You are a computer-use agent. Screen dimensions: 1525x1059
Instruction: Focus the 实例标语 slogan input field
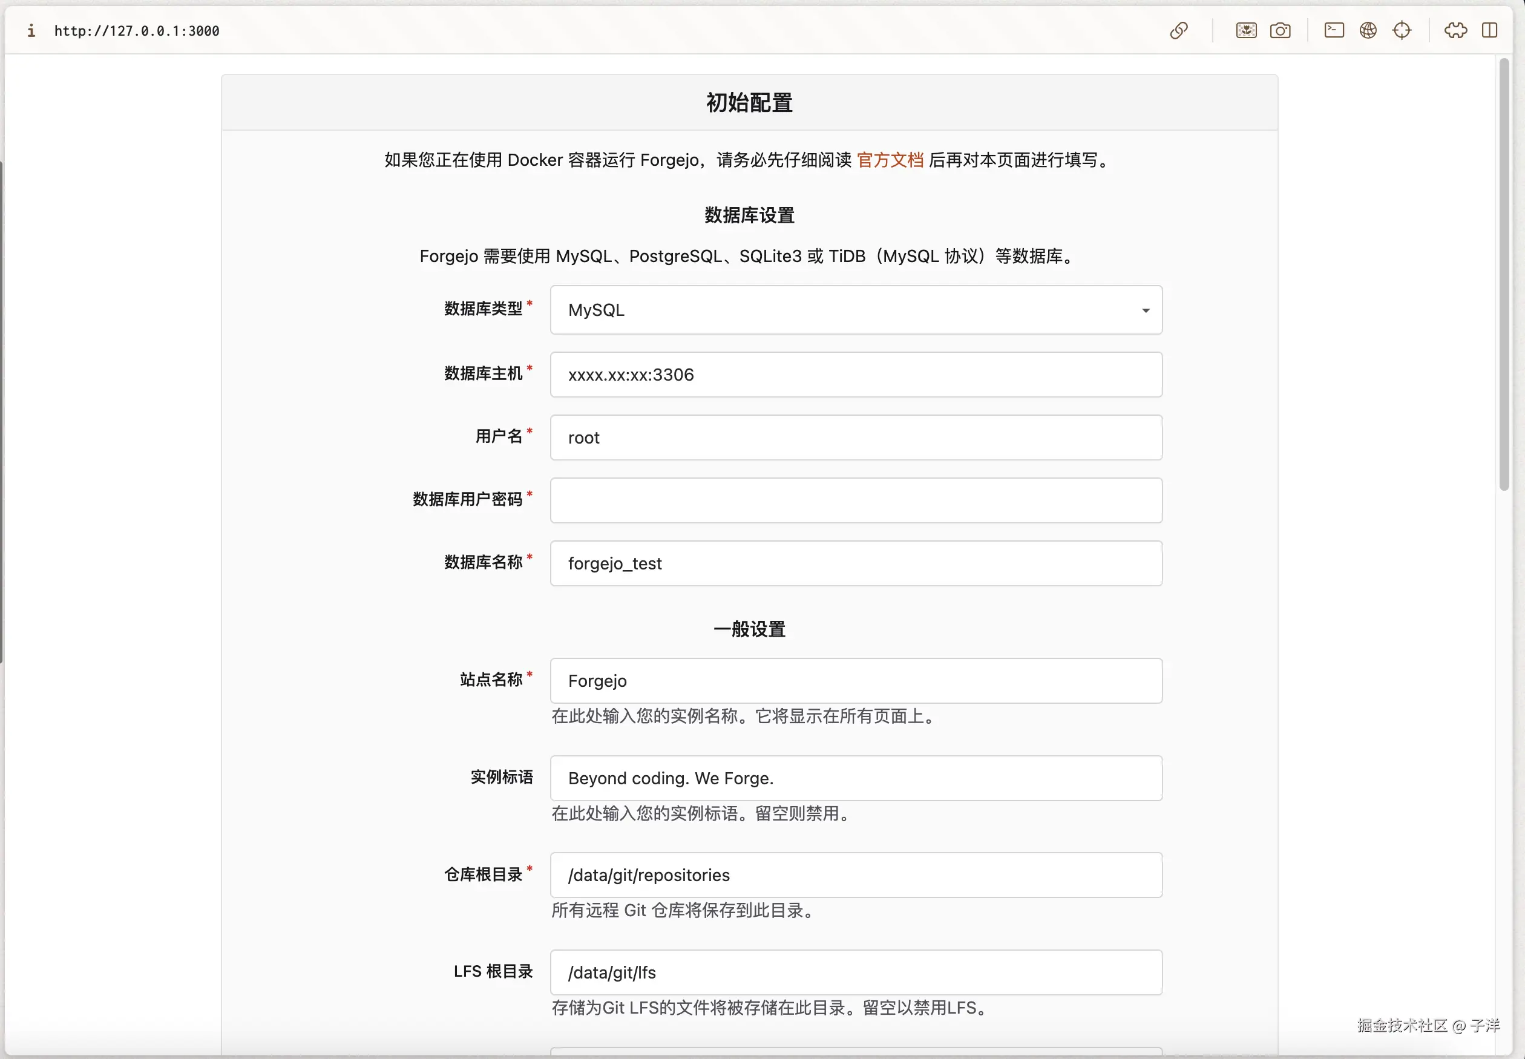click(856, 778)
